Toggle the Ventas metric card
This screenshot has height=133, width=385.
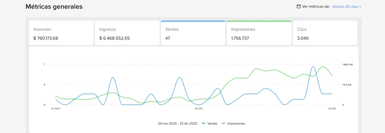(193, 33)
